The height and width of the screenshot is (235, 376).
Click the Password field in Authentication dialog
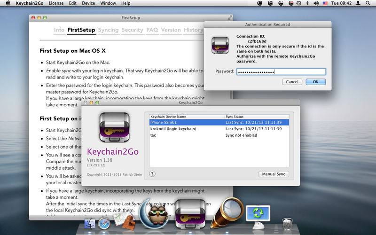pyautogui.click(x=281, y=71)
